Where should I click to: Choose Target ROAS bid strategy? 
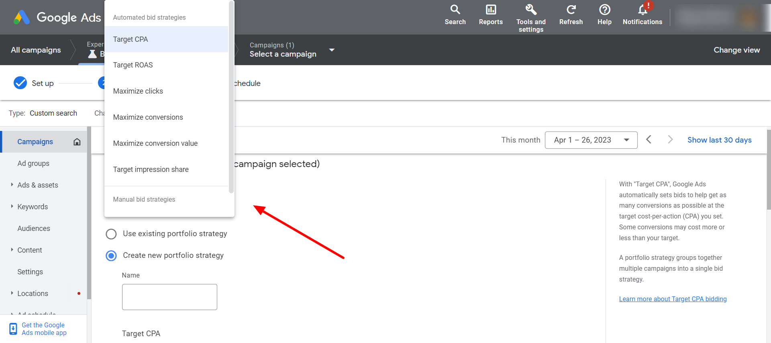coord(166,65)
